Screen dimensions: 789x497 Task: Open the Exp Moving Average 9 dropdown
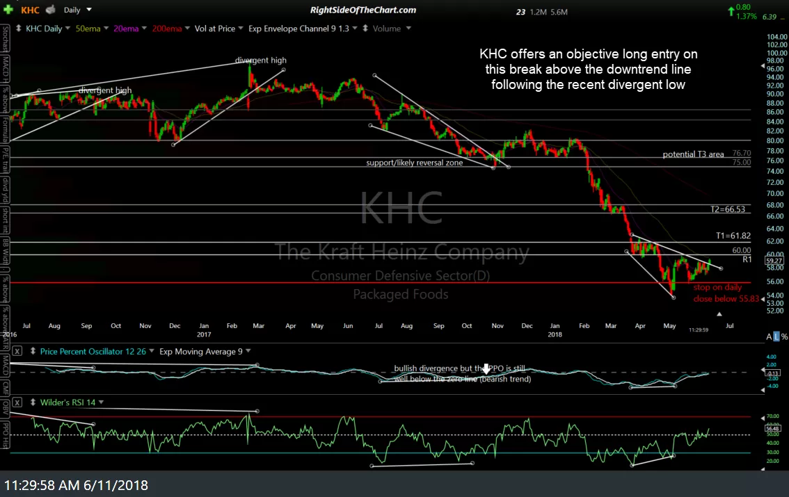coord(248,351)
